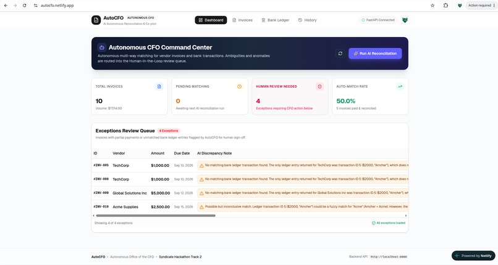Click the left scroll arrow of exceptions table

[93, 216]
